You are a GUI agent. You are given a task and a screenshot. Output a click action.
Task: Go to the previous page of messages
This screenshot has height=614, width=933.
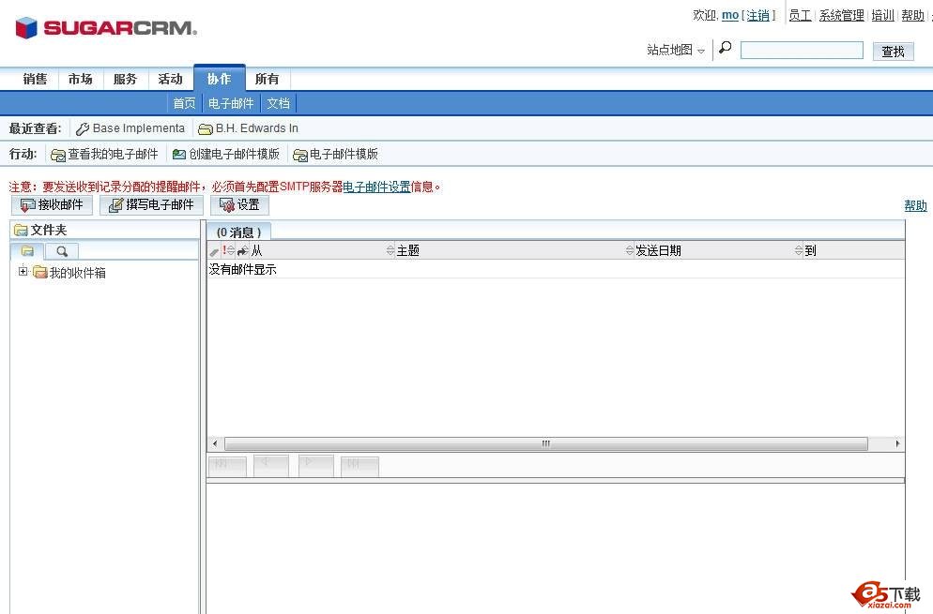[270, 467]
